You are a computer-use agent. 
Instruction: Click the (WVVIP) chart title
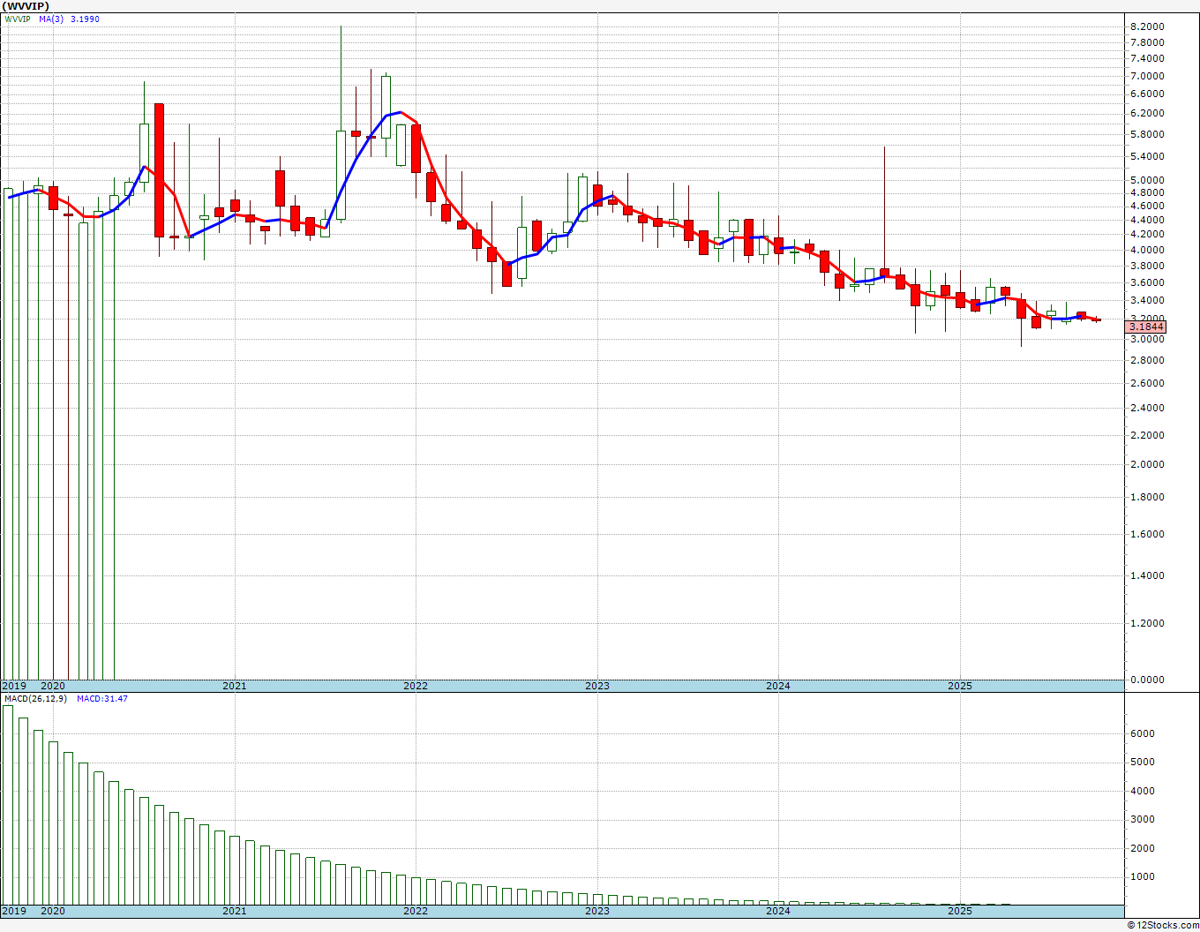coord(26,6)
